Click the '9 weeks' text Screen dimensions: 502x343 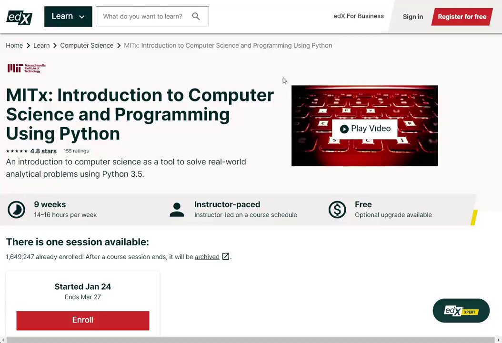click(x=50, y=204)
